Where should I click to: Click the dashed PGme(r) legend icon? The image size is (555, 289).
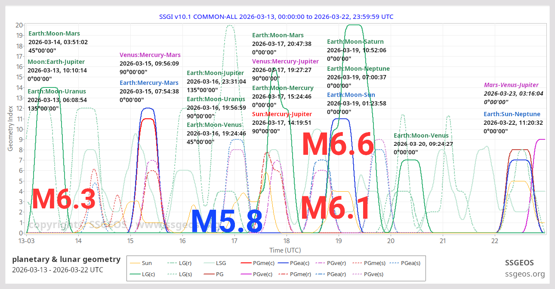283,274
